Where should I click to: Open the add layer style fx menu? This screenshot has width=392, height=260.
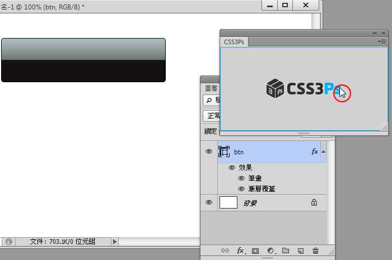(241, 250)
